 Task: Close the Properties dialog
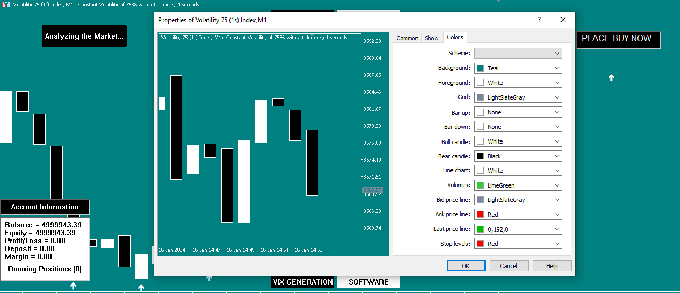pyautogui.click(x=563, y=20)
